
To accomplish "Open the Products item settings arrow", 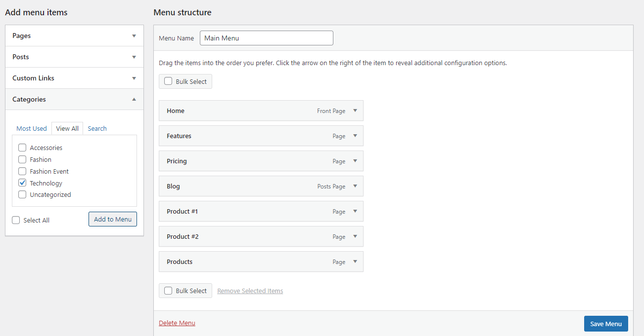I will (x=355, y=261).
